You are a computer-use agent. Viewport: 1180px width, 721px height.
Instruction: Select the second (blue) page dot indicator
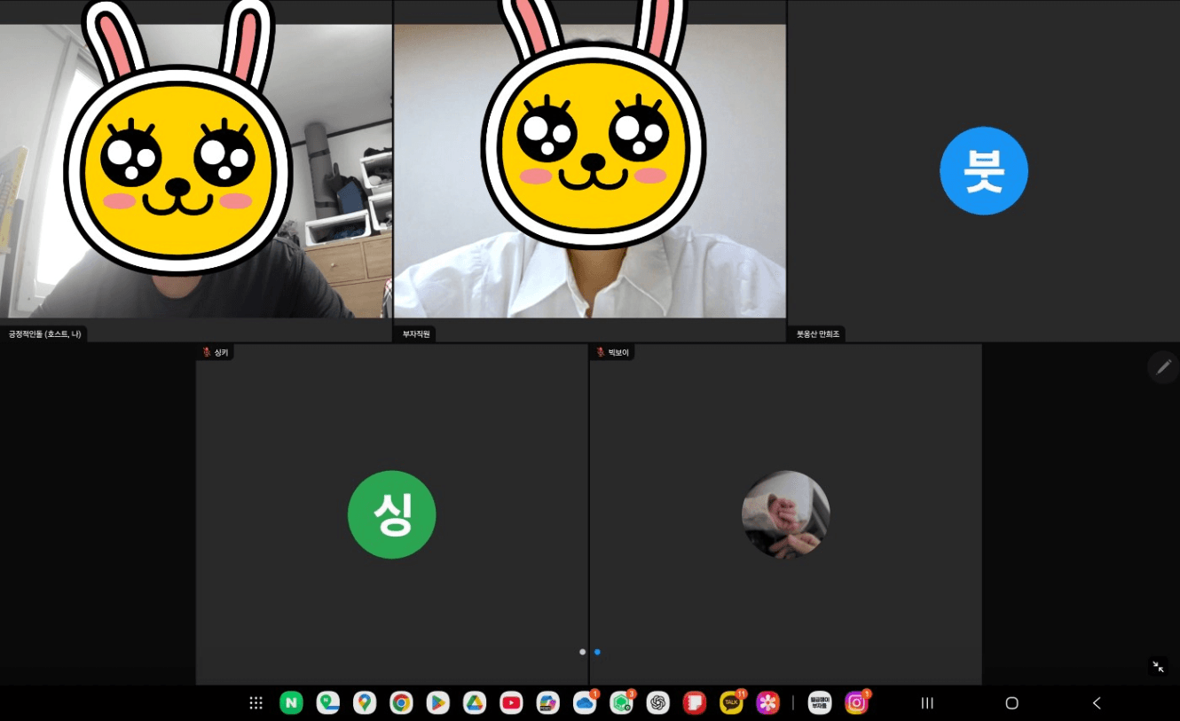point(597,652)
